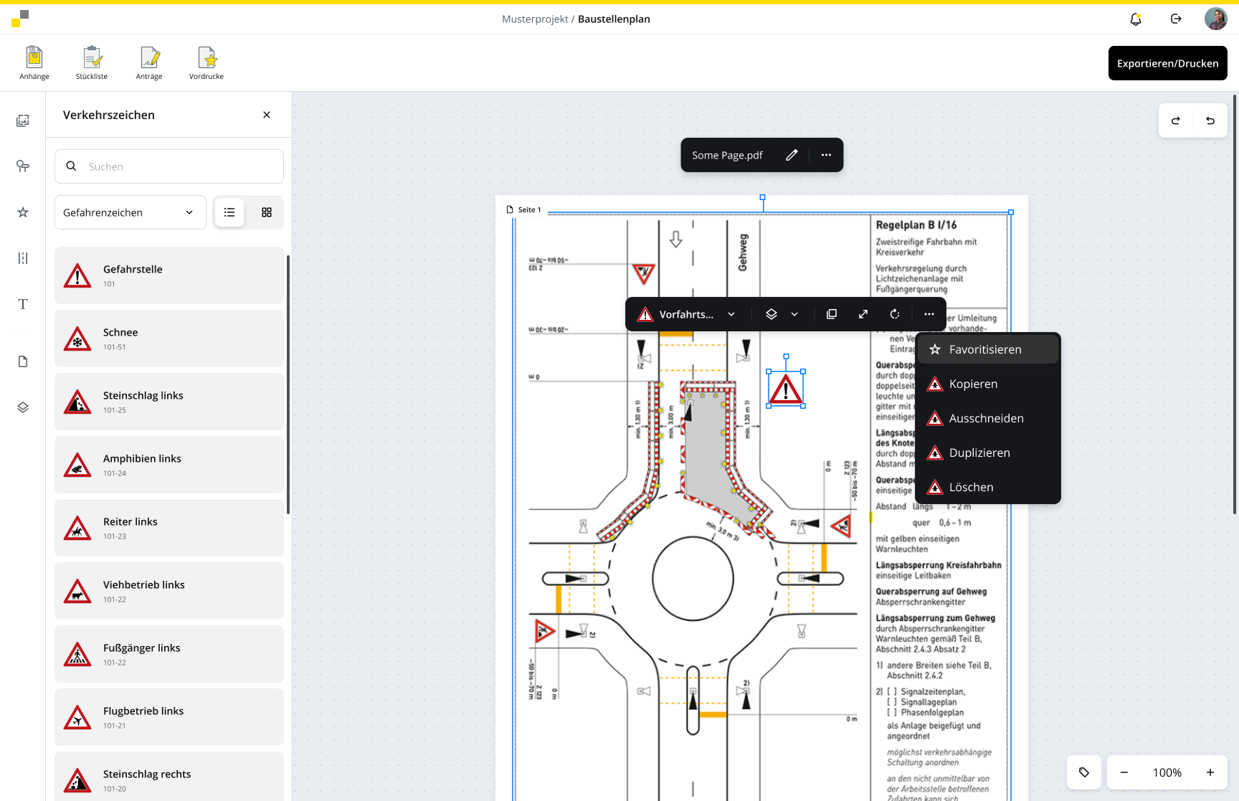The height and width of the screenshot is (801, 1239).
Task: Switch to list view of signs
Action: tap(229, 212)
